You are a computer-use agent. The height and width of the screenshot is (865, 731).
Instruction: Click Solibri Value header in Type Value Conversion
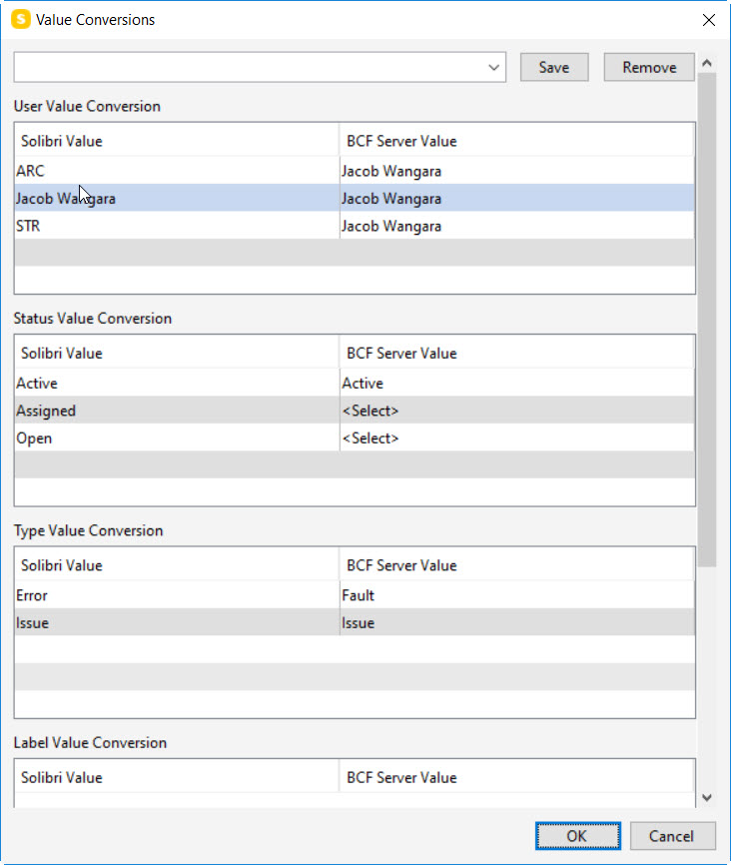coord(177,565)
